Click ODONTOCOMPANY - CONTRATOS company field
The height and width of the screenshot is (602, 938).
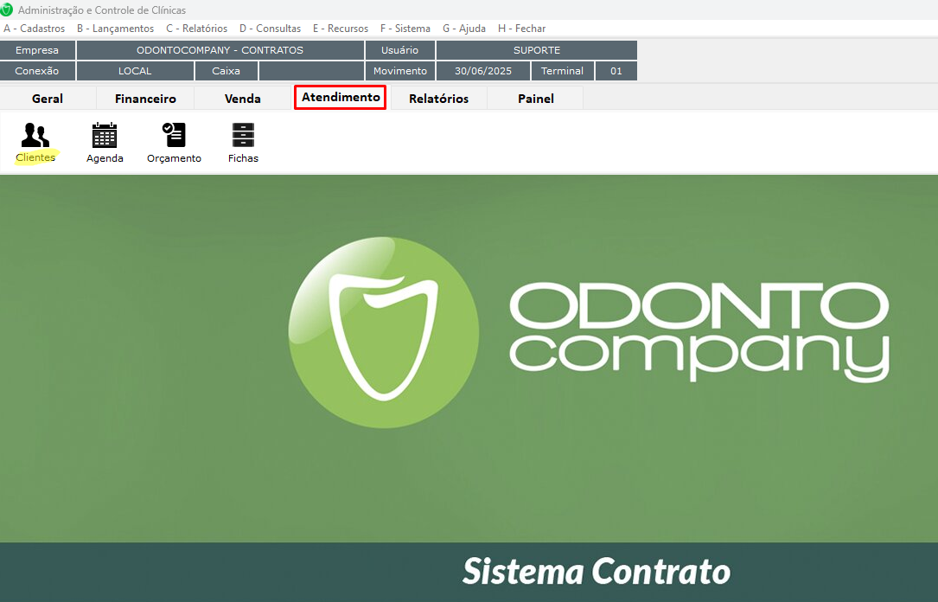[x=220, y=50]
